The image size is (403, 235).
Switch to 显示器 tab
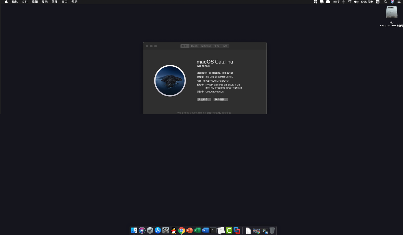click(194, 46)
